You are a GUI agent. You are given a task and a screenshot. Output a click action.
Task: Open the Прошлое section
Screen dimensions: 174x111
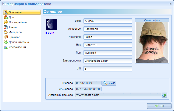click(22, 37)
